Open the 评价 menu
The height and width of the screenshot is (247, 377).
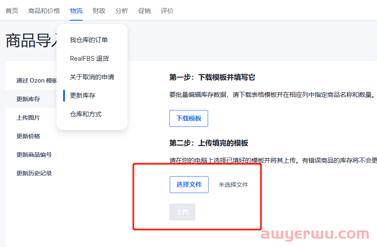pyautogui.click(x=167, y=11)
